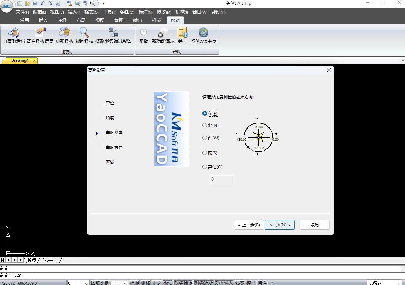This screenshot has height=285, width=405.
Task: Click the zoom window magnifier icon
Action: [x=77, y=3]
